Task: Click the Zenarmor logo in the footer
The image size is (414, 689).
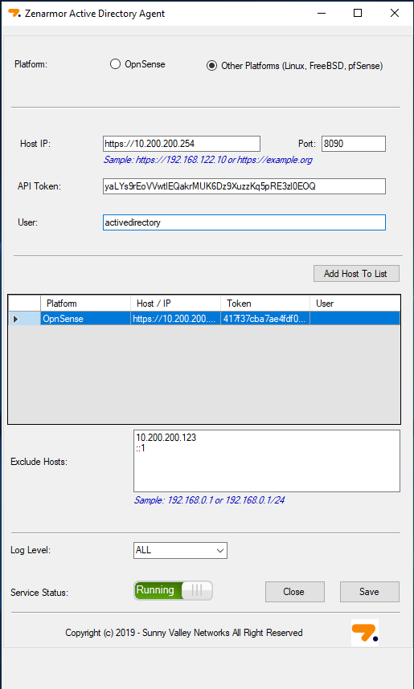Action: (365, 633)
